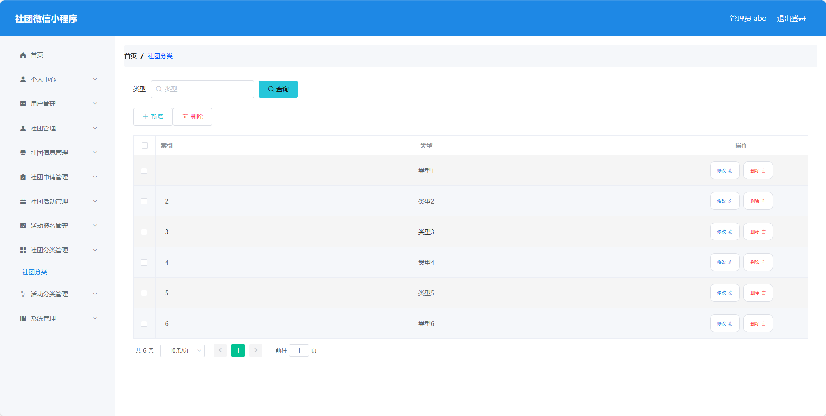Click the trash icon for 类型3 row
This screenshot has height=416, width=826.
[763, 232]
